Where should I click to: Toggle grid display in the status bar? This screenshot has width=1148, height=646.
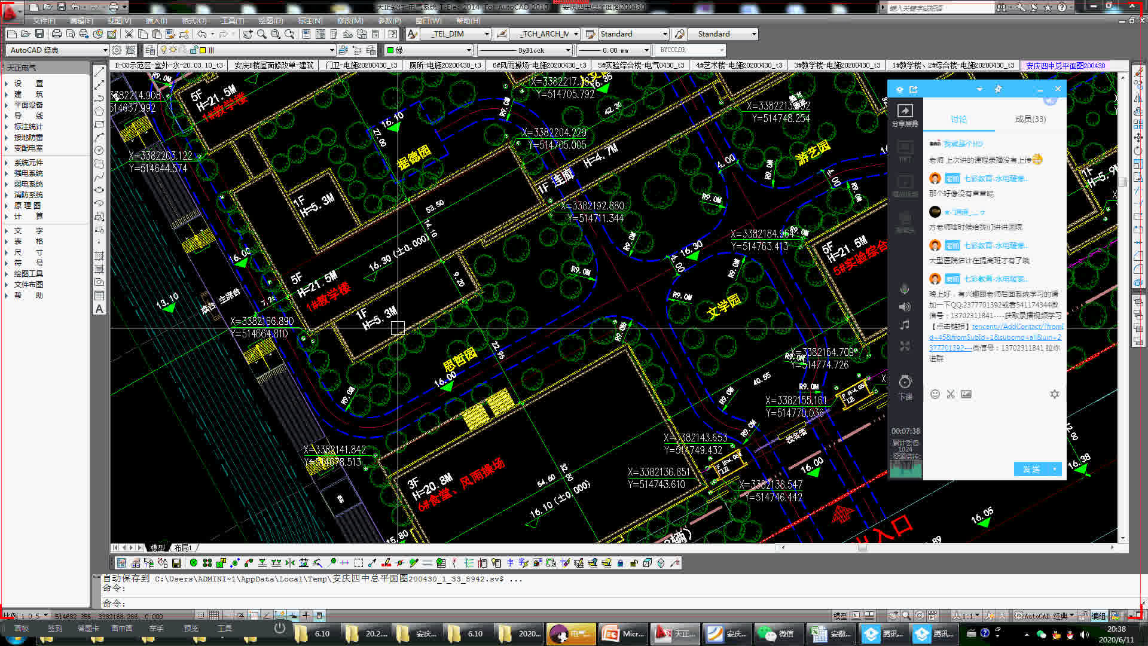pyautogui.click(x=214, y=615)
